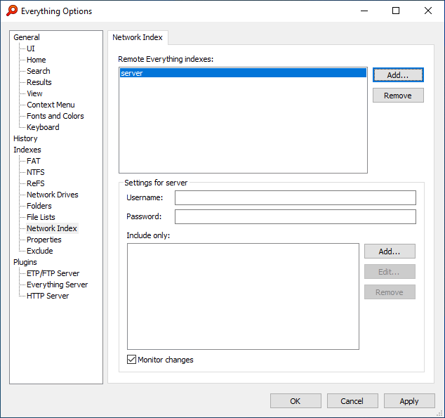The height and width of the screenshot is (418, 445).
Task: Select Folders in the options tree
Action: tap(39, 206)
